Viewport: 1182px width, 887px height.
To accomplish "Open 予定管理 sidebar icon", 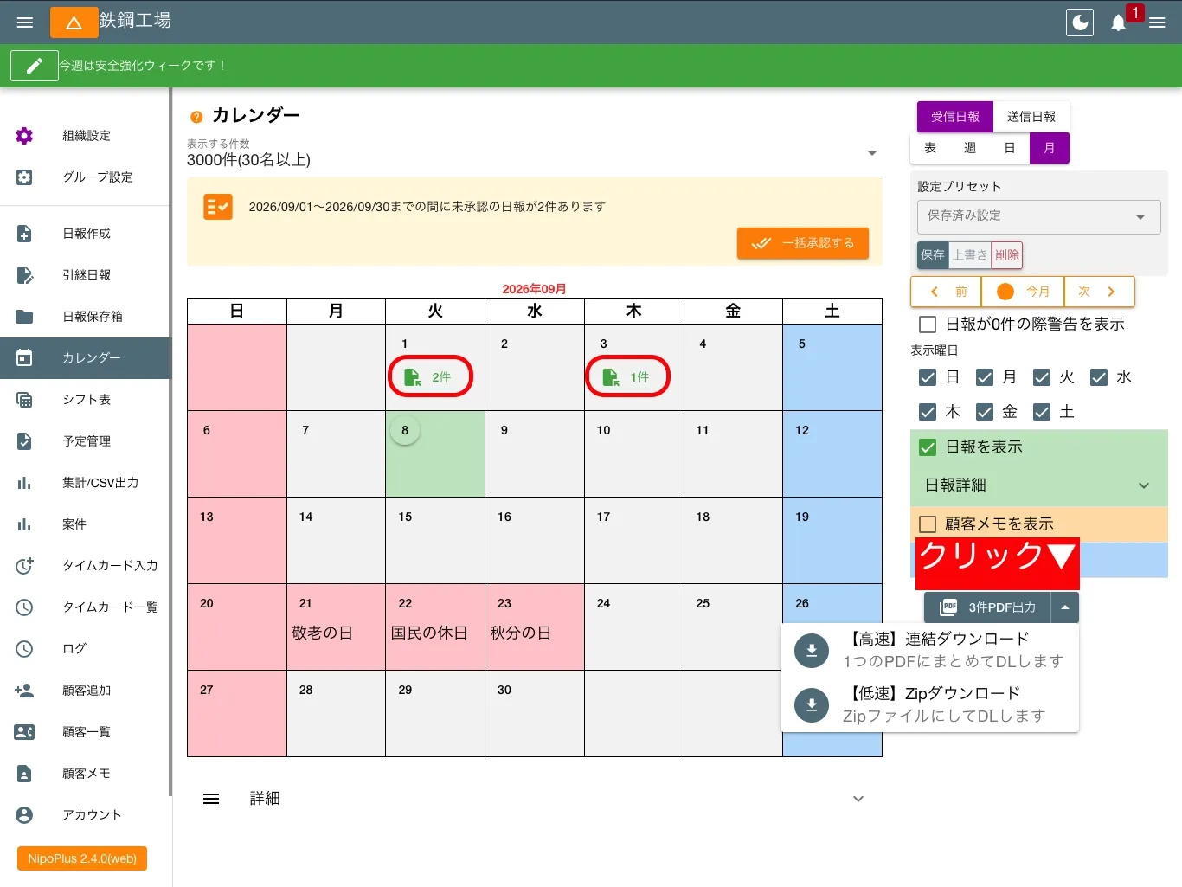I will [x=24, y=441].
